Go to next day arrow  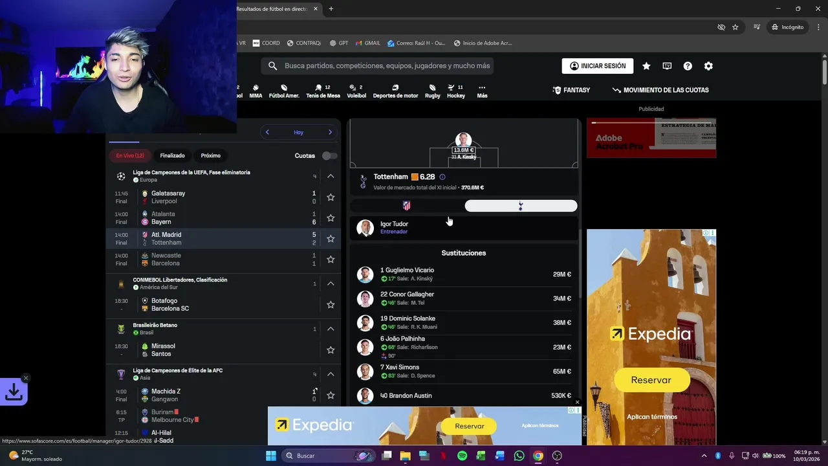(330, 132)
